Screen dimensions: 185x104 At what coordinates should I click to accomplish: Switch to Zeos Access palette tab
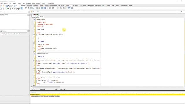[x=124, y=5]
